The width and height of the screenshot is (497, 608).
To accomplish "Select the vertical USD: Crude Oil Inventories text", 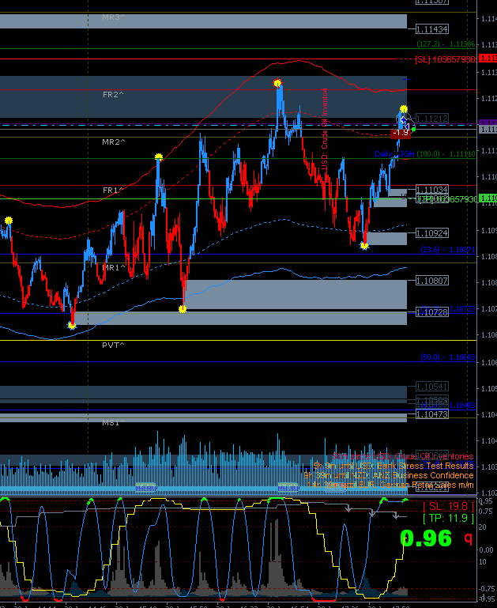I will pos(325,129).
